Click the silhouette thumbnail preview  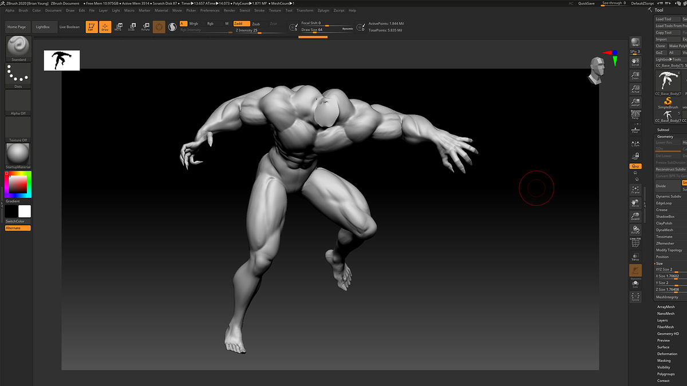pos(62,60)
